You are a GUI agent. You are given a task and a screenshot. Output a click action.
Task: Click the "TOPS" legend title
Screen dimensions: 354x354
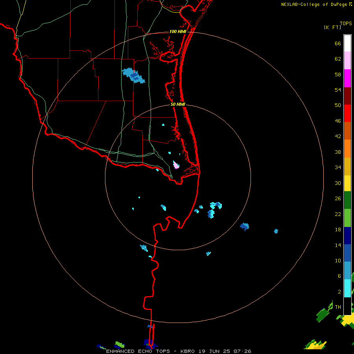[x=346, y=24]
